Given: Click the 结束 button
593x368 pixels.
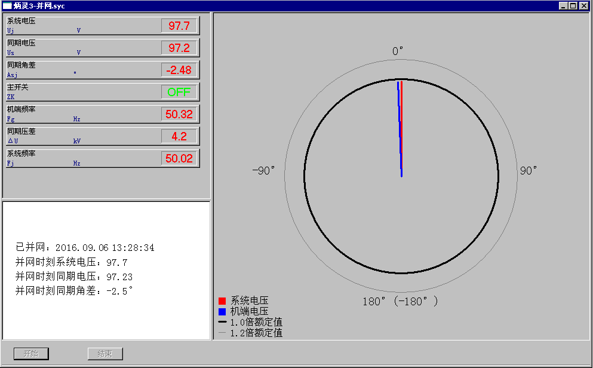Looking at the screenshot, I should pos(105,354).
